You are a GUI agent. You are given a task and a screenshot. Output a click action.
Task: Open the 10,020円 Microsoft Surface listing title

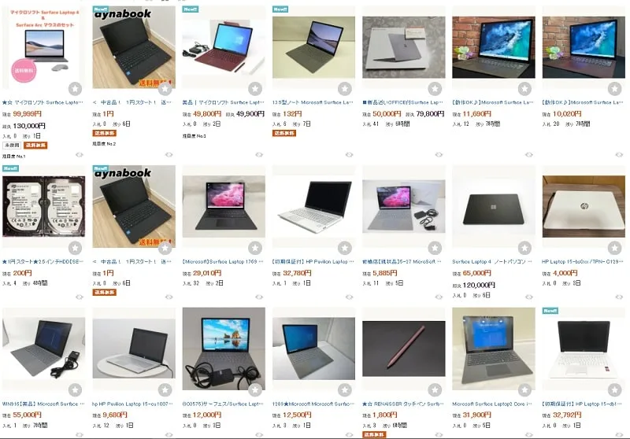point(583,102)
